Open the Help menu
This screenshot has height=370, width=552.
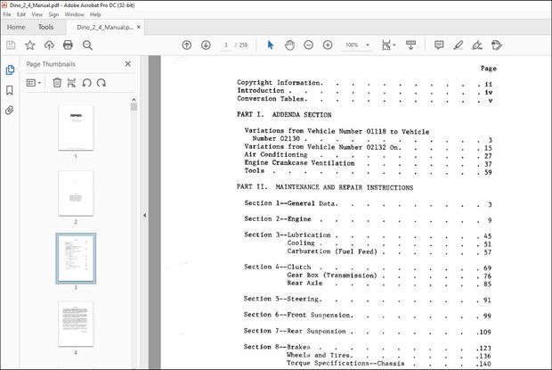point(95,14)
